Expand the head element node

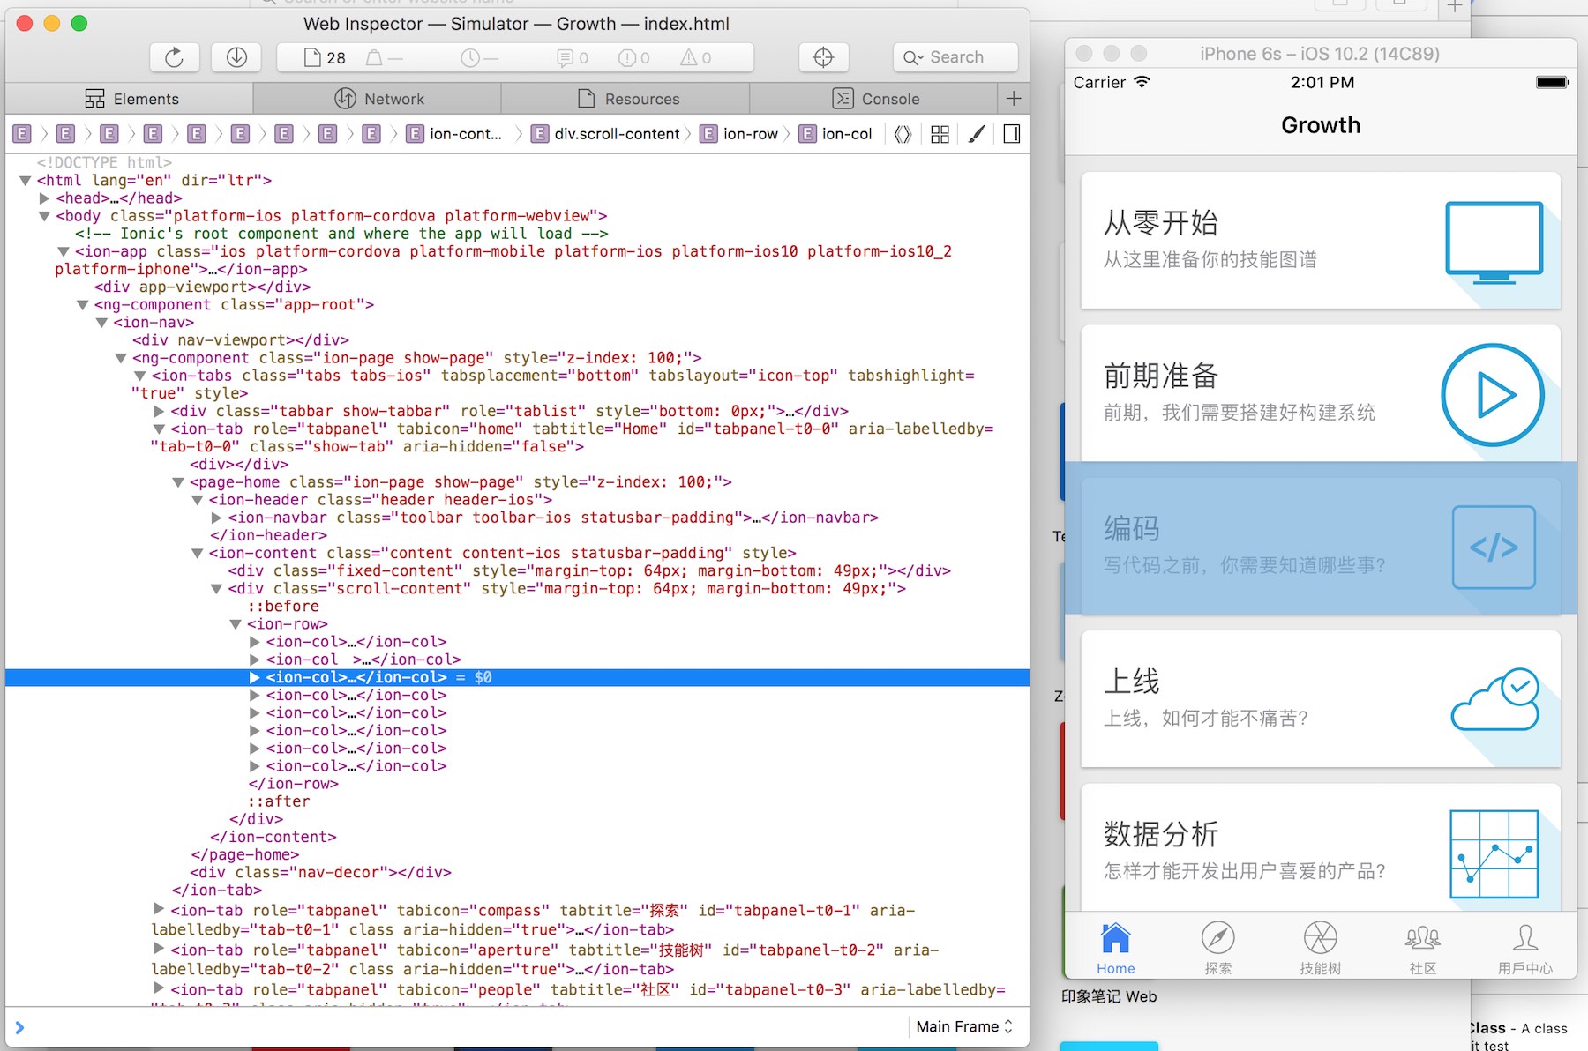pyautogui.click(x=44, y=198)
